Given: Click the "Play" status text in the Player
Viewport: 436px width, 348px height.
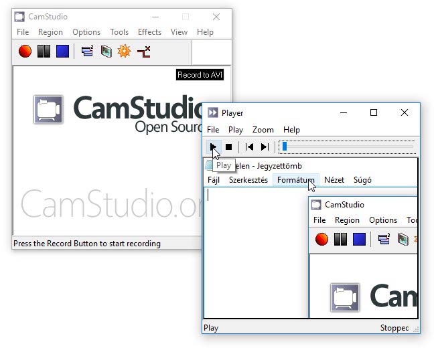Looking at the screenshot, I should [x=211, y=328].
